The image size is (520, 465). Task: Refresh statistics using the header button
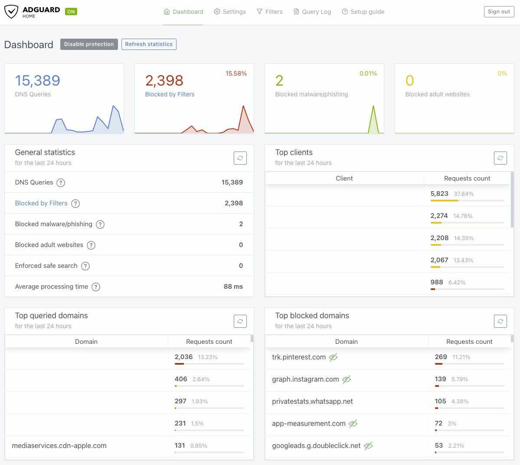149,44
